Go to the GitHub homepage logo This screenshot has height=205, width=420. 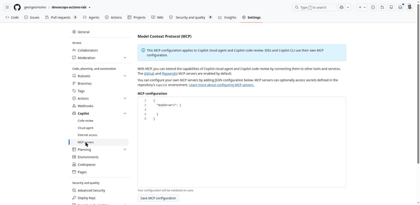coord(17,7)
